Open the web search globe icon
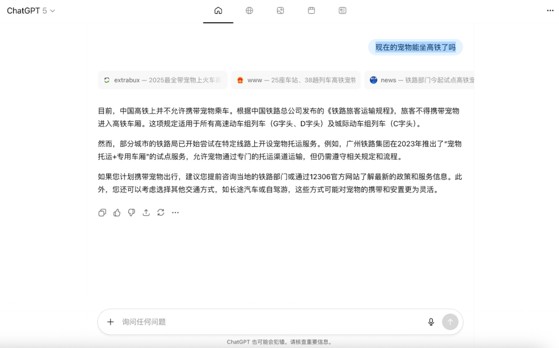This screenshot has height=348, width=559. [x=249, y=10]
